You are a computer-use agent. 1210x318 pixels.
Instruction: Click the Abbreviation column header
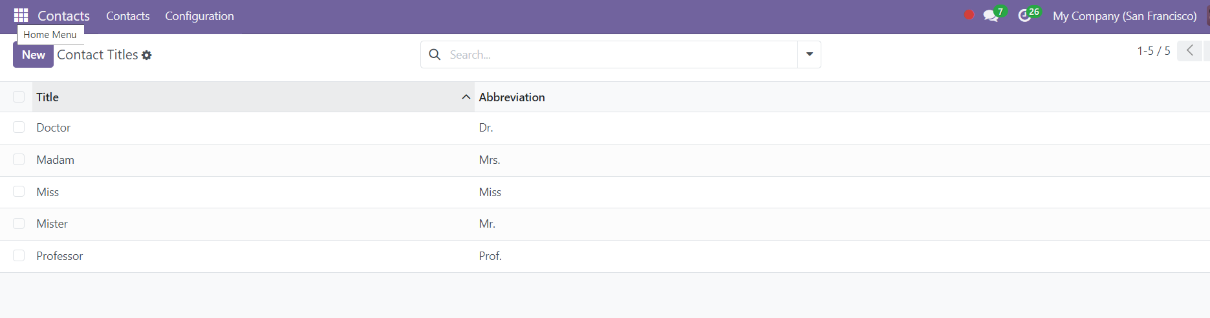point(512,97)
